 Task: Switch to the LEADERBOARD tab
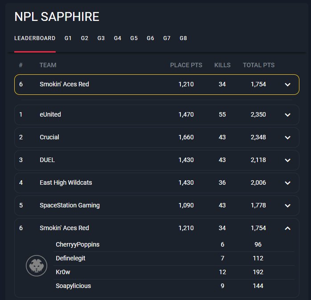click(x=35, y=38)
